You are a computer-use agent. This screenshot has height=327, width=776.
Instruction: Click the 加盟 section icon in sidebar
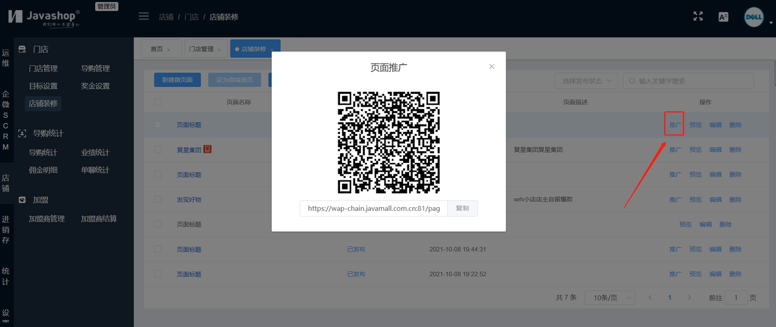click(22, 200)
